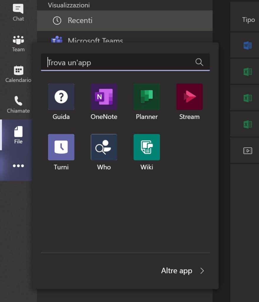Open Altre app link
Viewport: 259px width, 302px height.
[x=176, y=271]
